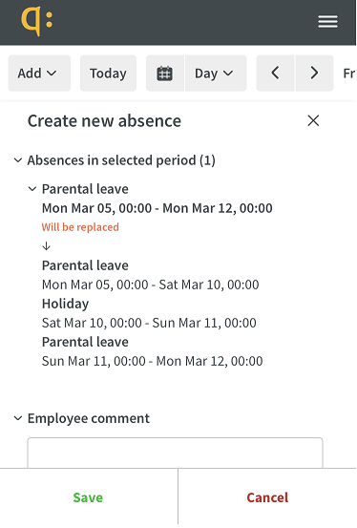This screenshot has height=528, width=357.
Task: Open the hamburger menu
Action: point(327,22)
